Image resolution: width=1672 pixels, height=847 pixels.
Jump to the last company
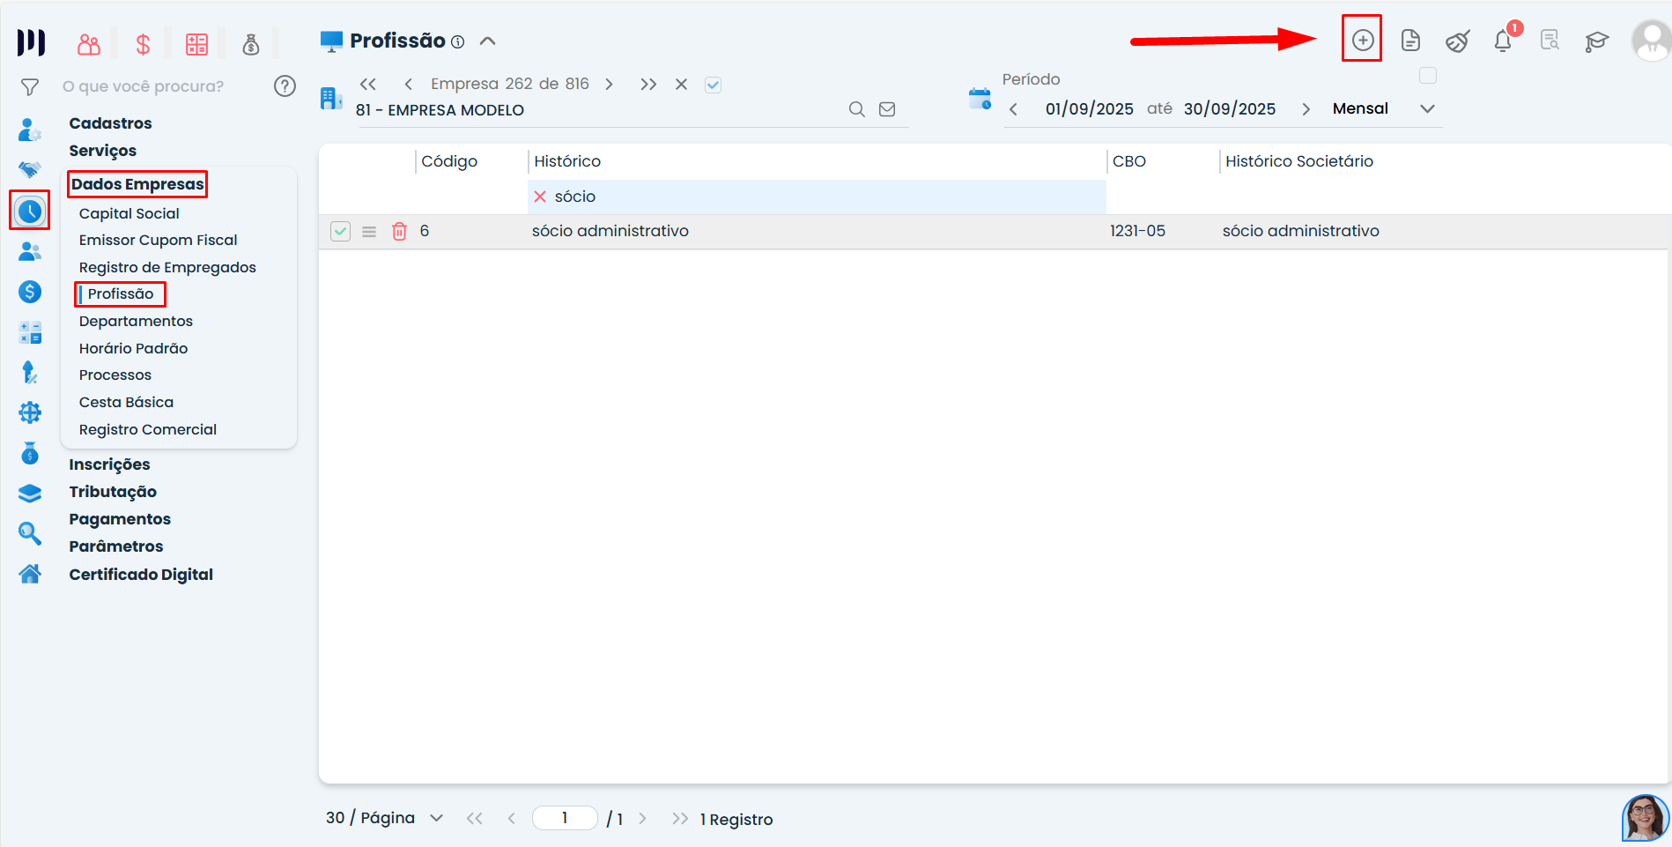(648, 84)
